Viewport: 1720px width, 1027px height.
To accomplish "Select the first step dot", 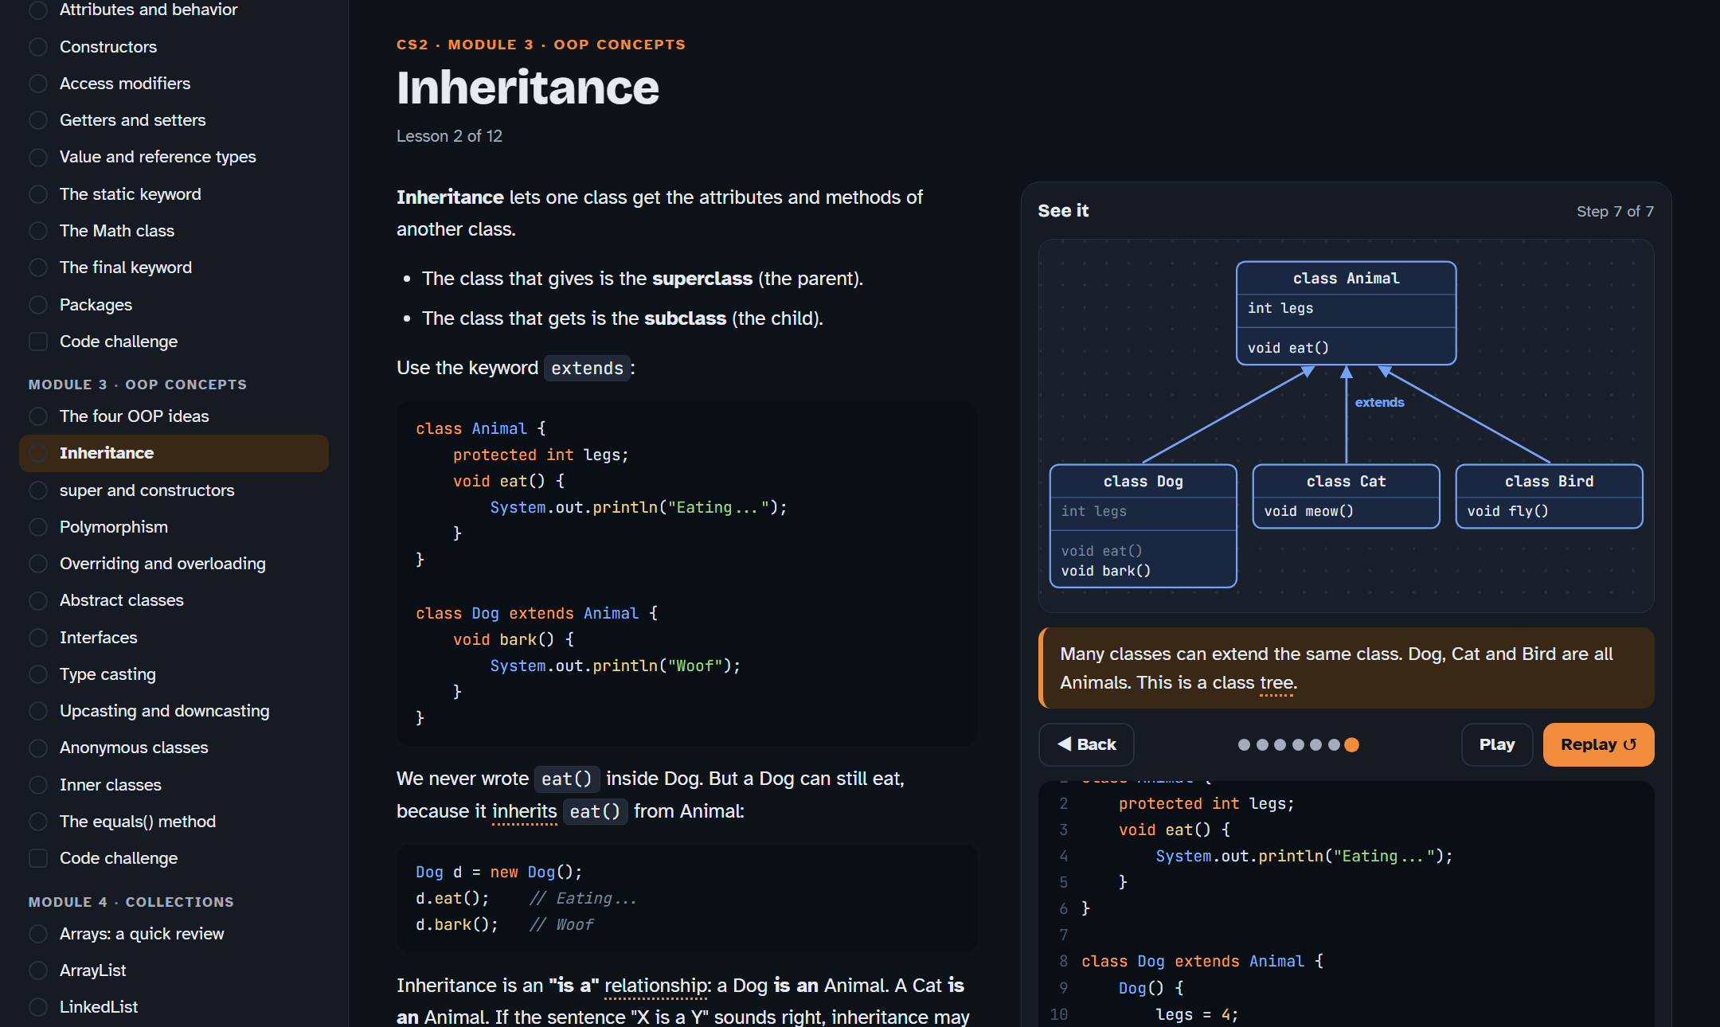I will coord(1244,745).
